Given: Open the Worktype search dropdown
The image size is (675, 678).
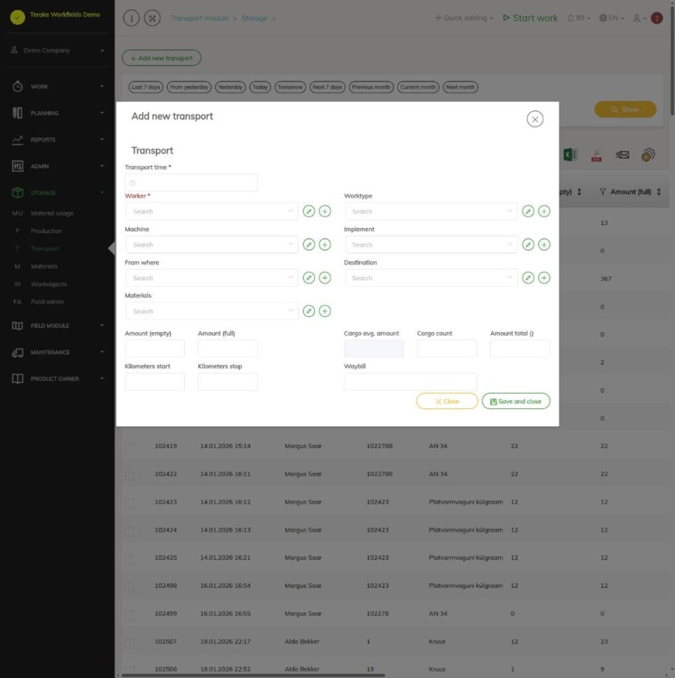Looking at the screenshot, I should tap(431, 211).
